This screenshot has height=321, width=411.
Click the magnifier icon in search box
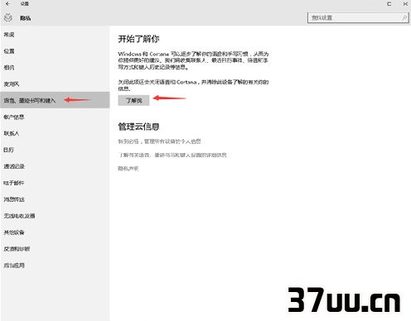404,17
